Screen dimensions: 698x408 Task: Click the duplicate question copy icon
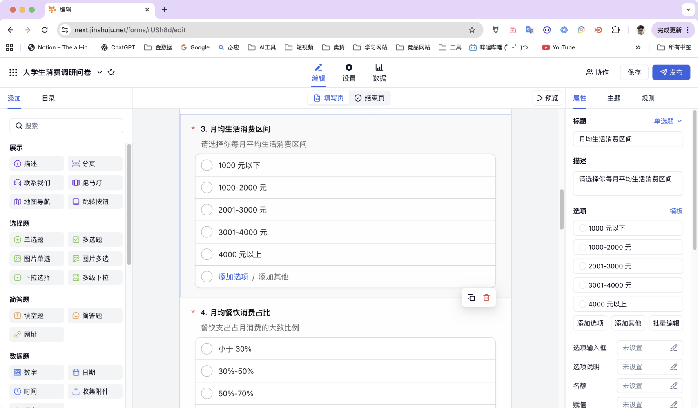471,297
